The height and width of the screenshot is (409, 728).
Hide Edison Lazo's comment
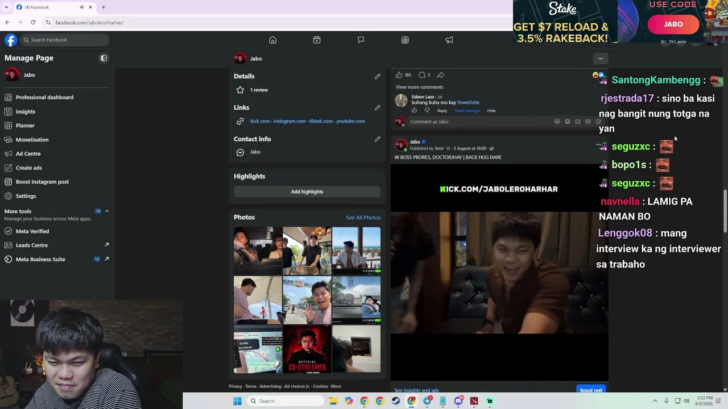coord(491,110)
